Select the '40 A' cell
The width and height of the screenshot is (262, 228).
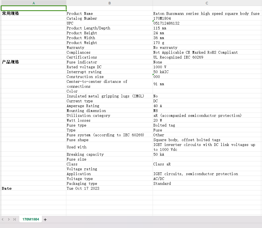point(207,106)
